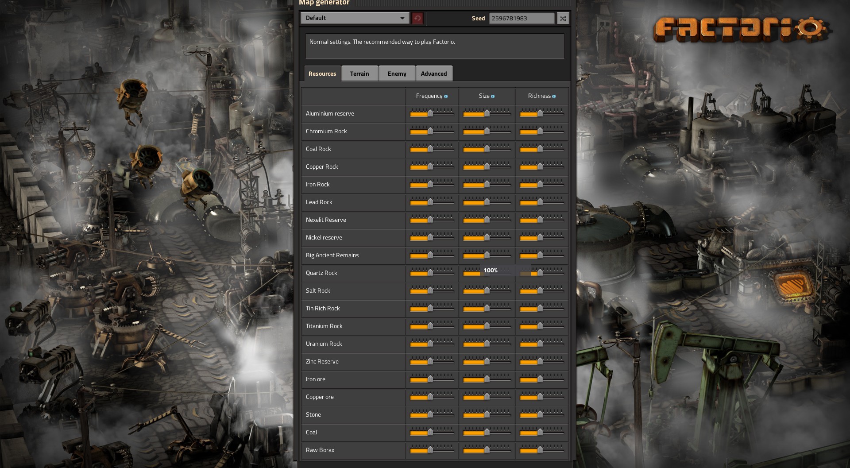The height and width of the screenshot is (468, 850).
Task: Switch to the Advanced tab
Action: (434, 73)
